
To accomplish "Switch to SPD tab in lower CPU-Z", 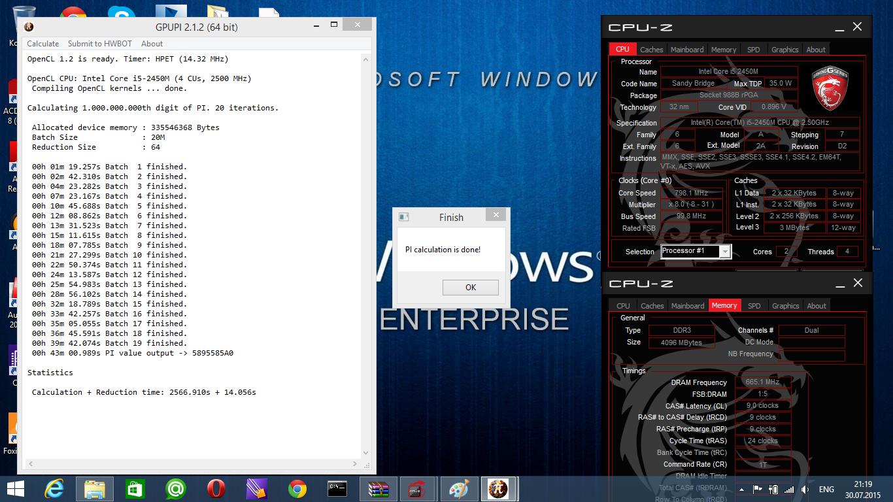I will tap(754, 306).
